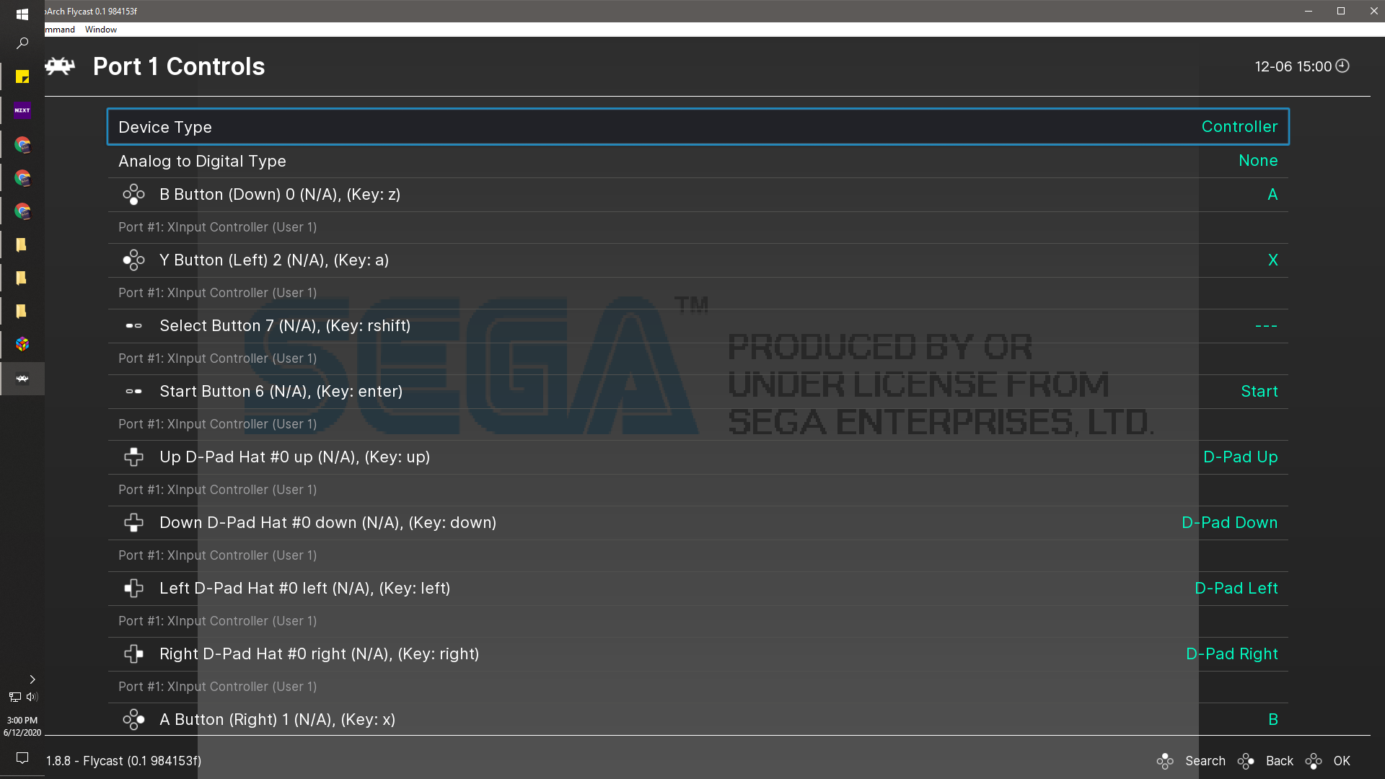
Task: Click the Search button label
Action: [x=1205, y=761]
